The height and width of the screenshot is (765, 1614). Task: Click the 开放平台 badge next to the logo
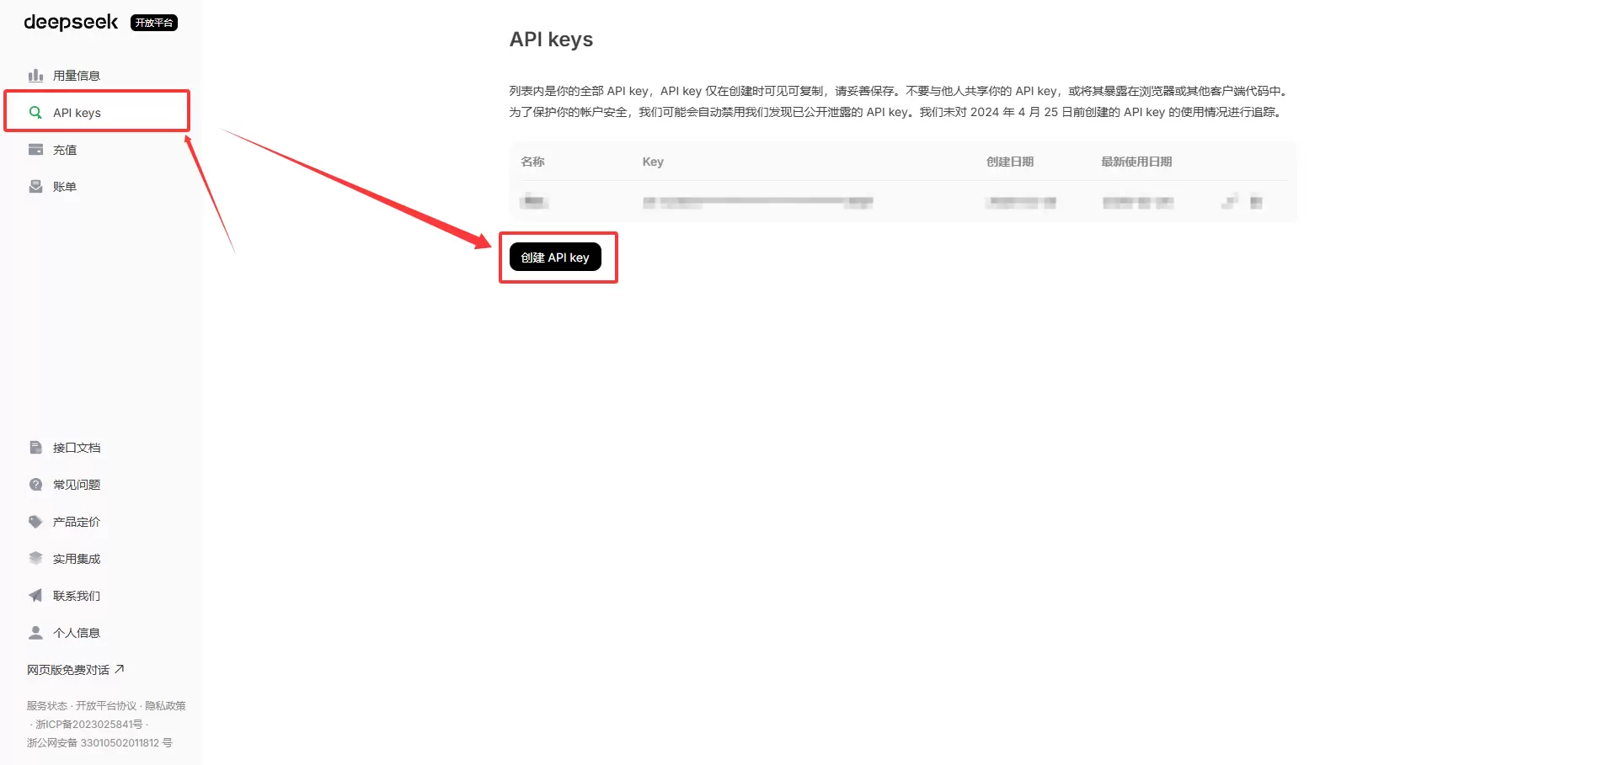pos(154,23)
